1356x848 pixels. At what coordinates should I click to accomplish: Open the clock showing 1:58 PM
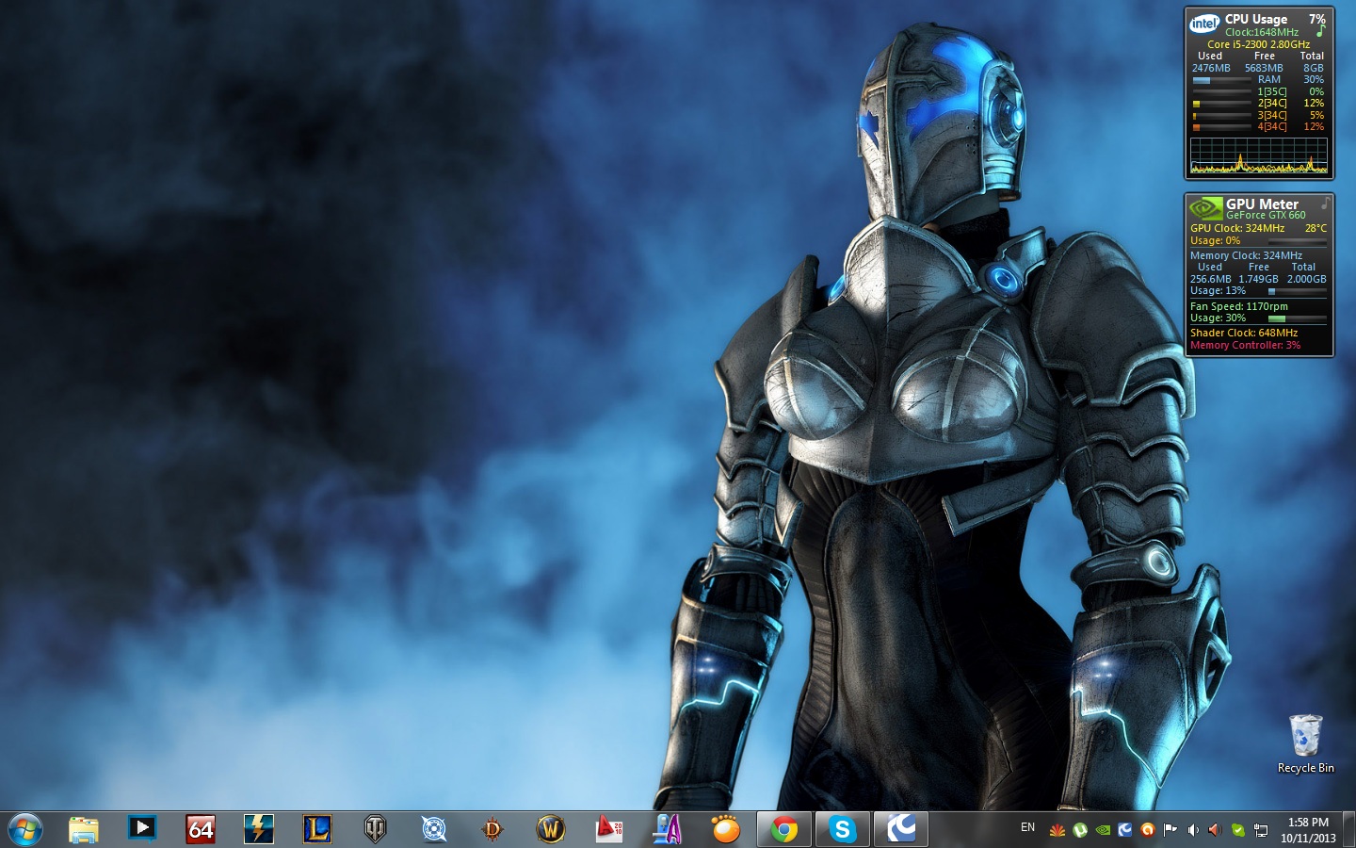(x=1308, y=829)
